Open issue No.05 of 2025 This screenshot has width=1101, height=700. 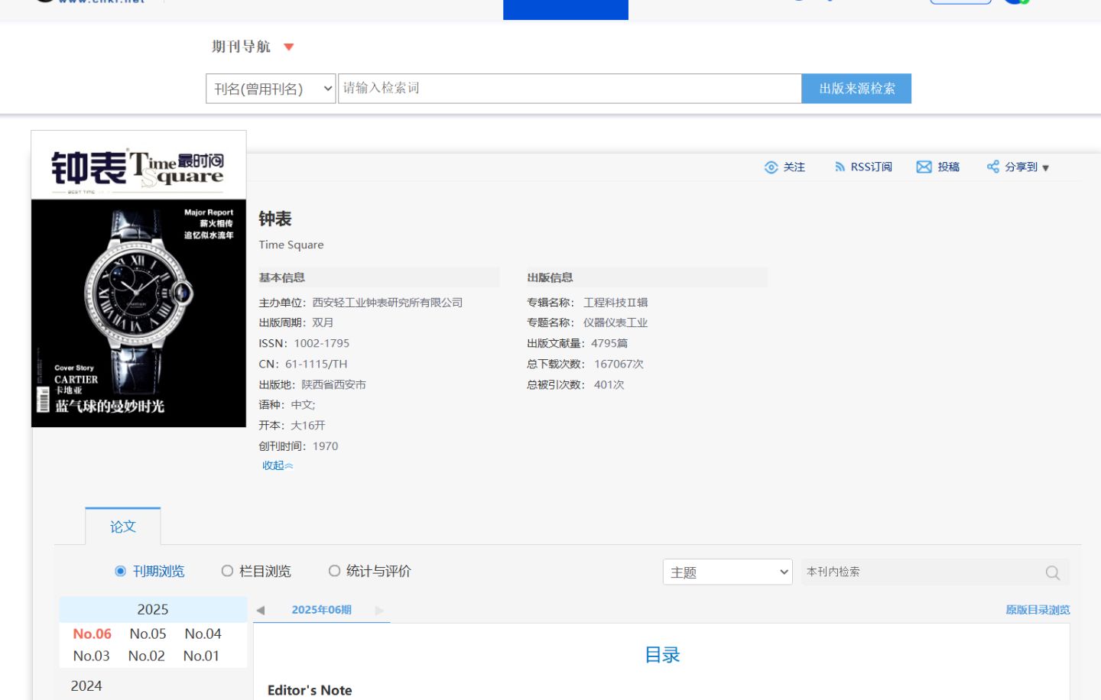(148, 634)
